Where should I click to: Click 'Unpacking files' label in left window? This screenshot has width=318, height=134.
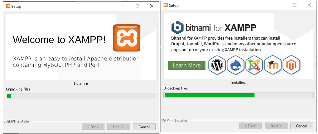(18, 89)
